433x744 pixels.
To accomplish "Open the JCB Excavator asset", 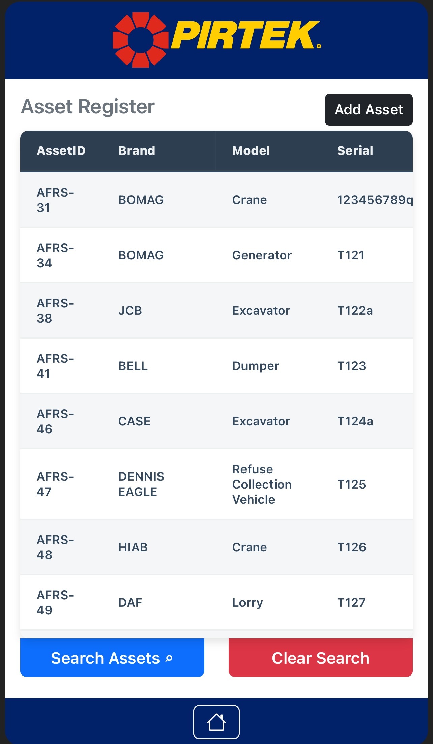I will [216, 311].
